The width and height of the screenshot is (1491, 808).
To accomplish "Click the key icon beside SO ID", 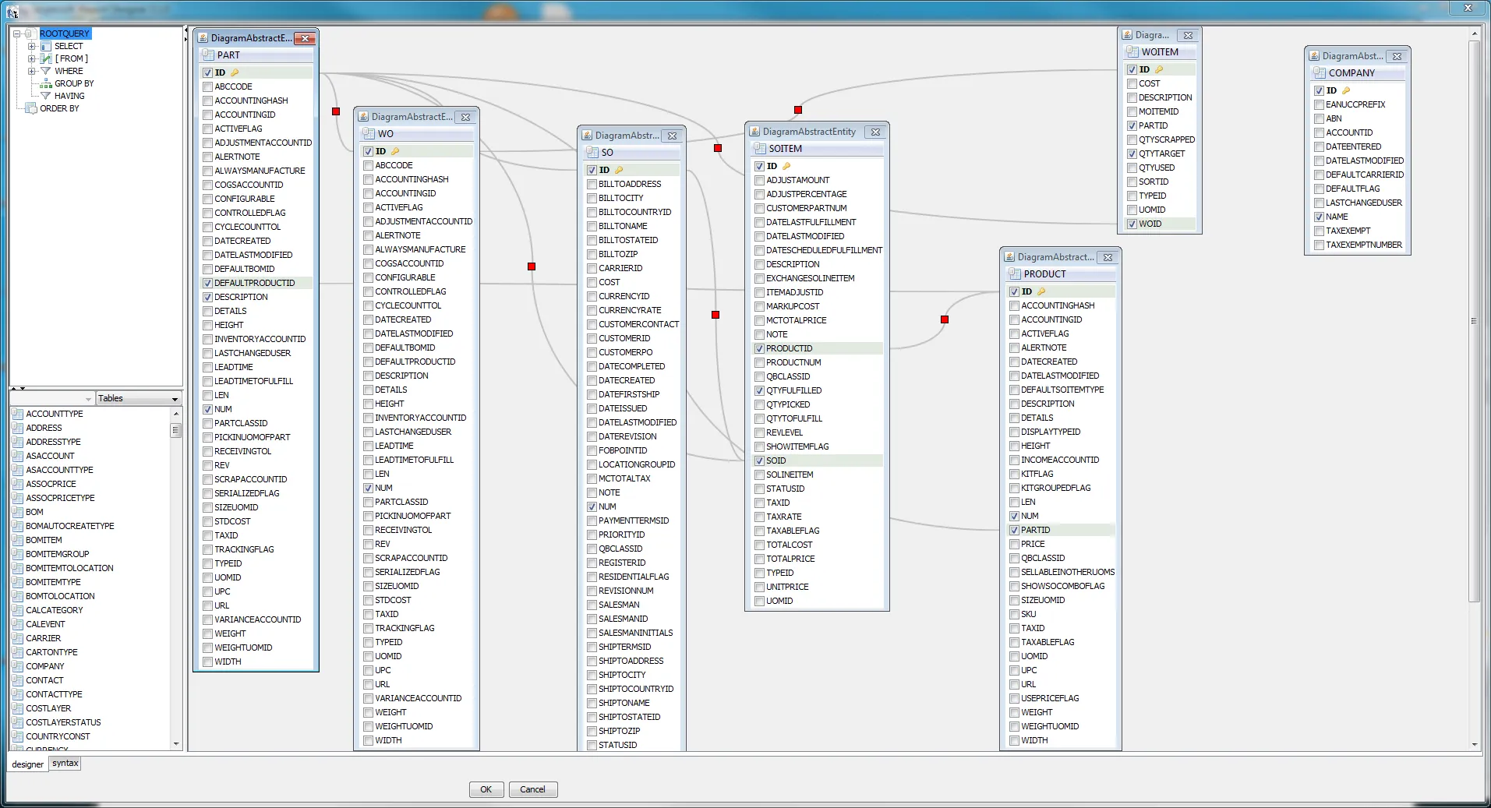I will 619,170.
